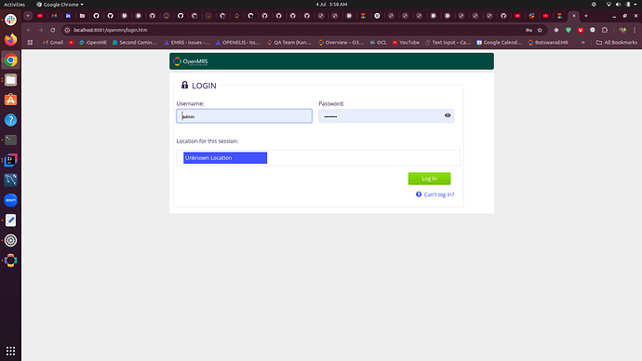
Task: Open the Overview - O3 bookmark
Action: [341, 42]
